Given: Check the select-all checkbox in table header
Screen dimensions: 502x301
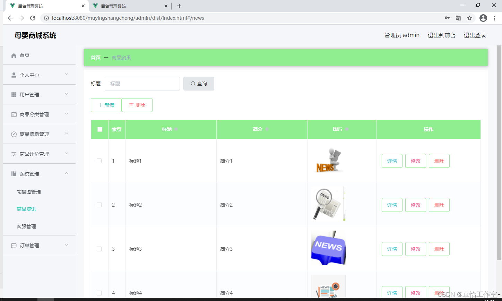Looking at the screenshot, I should click(99, 129).
